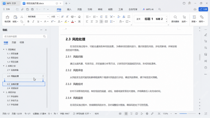Apply the 标题 2 style
This screenshot has height=118, width=210.
click(159, 19)
